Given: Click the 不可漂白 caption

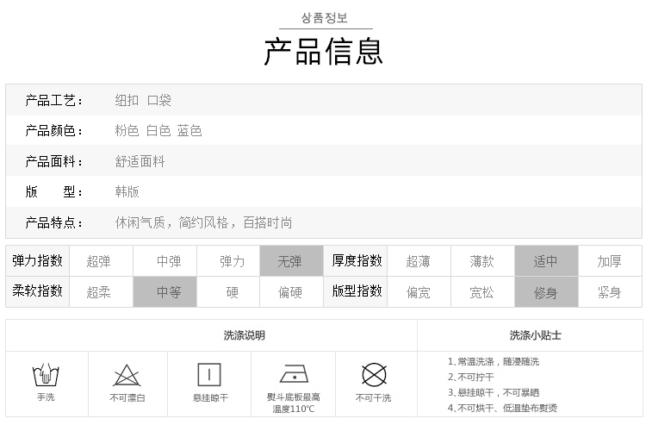Looking at the screenshot, I should (127, 398).
